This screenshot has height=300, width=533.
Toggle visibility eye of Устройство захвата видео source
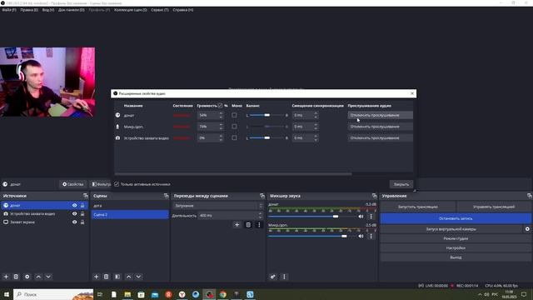[x=74, y=214]
